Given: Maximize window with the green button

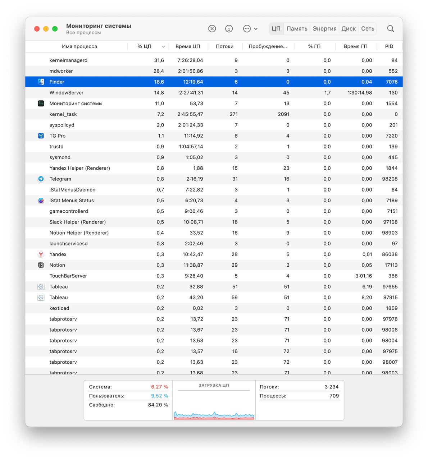Looking at the screenshot, I should pos(55,29).
